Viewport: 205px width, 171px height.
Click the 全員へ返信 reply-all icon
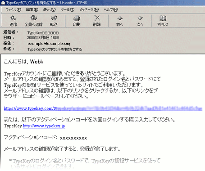33,21
